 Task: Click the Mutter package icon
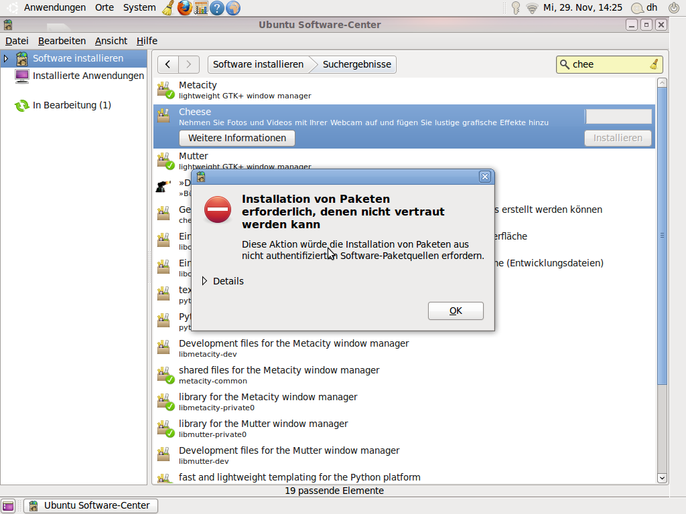coord(165,161)
